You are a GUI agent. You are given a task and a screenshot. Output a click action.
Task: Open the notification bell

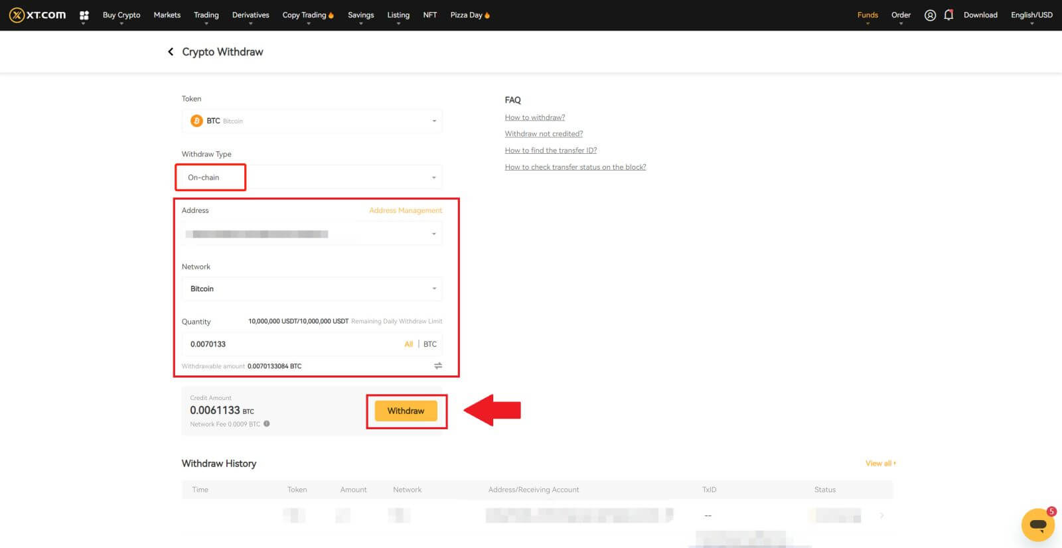(948, 15)
